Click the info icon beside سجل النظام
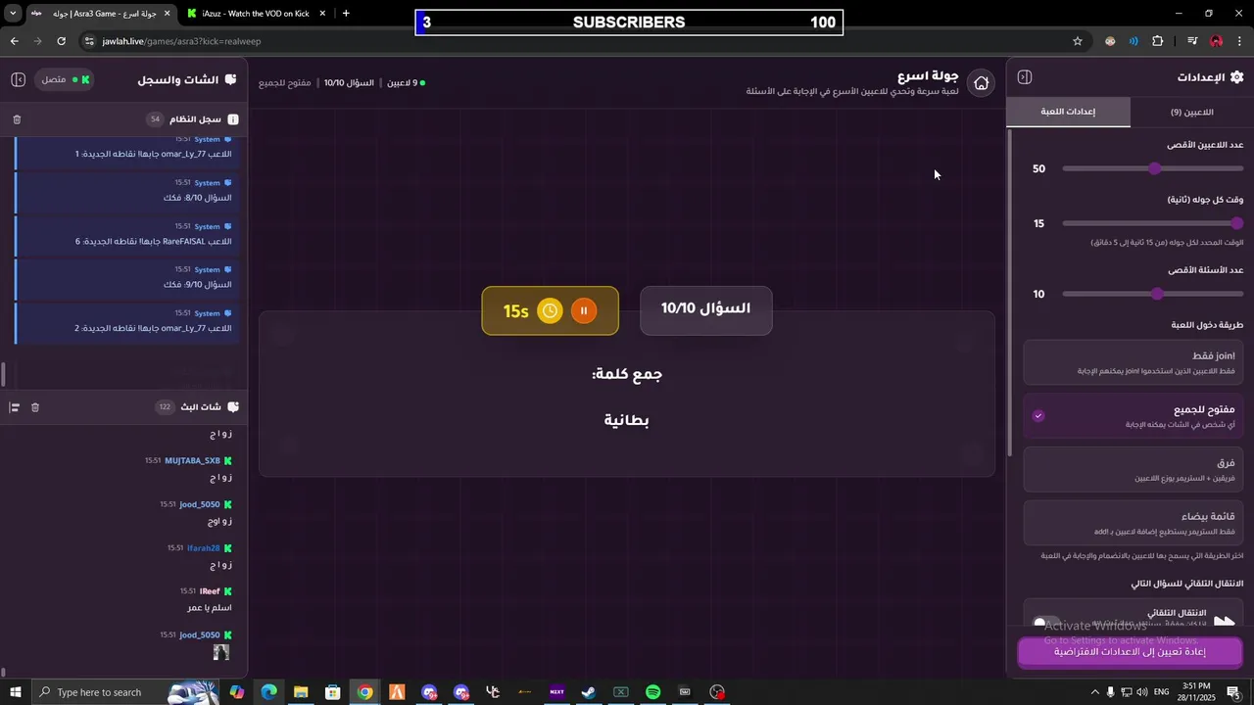The width and height of the screenshot is (1254, 705). click(x=233, y=119)
